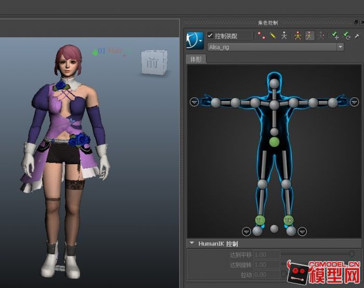Click the yellow bone show/hide FK icon
This screenshot has height=288, width=364.
tap(273, 36)
